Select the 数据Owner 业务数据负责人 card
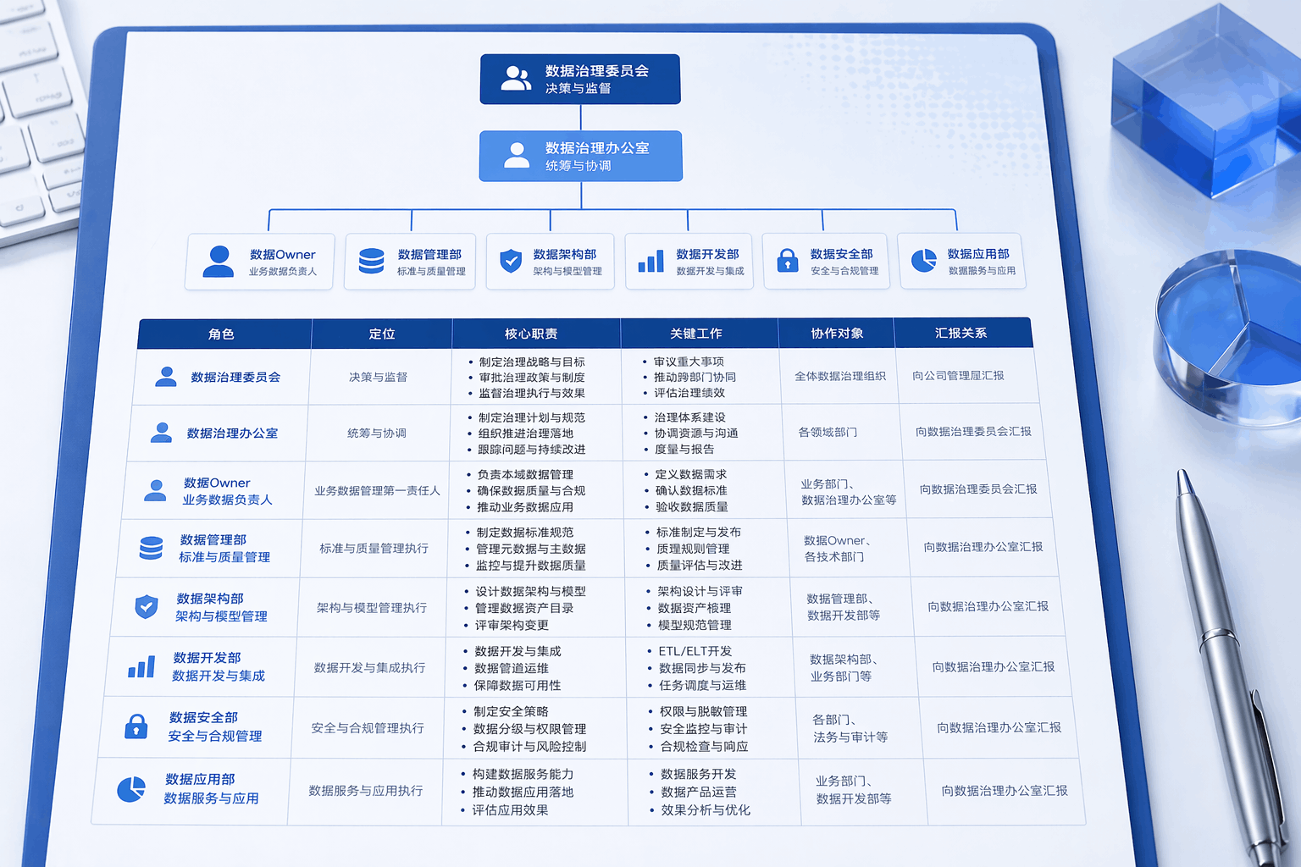The image size is (1301, 867). 259,261
